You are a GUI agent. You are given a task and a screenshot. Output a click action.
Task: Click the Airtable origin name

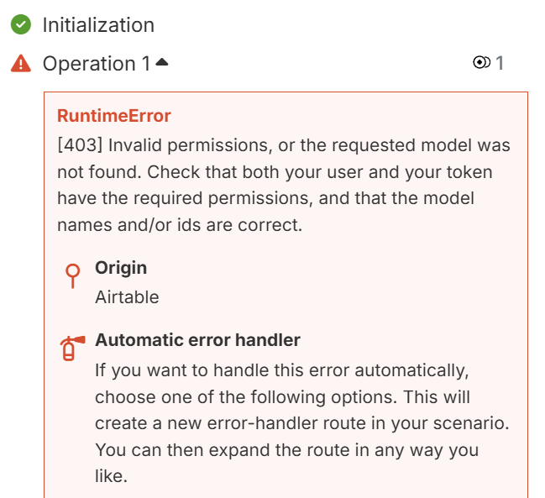(x=127, y=296)
